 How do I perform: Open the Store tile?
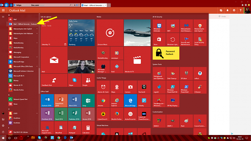click(x=159, y=39)
